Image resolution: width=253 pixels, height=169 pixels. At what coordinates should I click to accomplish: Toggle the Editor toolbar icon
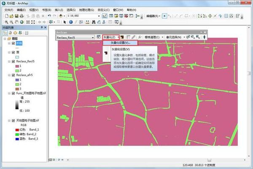105,16
